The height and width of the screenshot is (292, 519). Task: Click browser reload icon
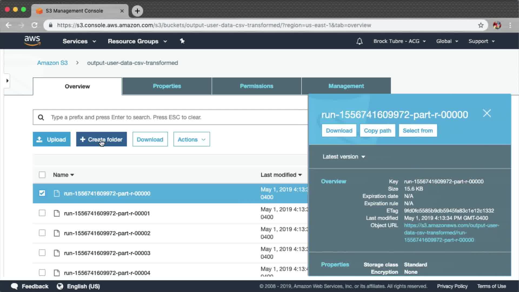click(x=35, y=25)
